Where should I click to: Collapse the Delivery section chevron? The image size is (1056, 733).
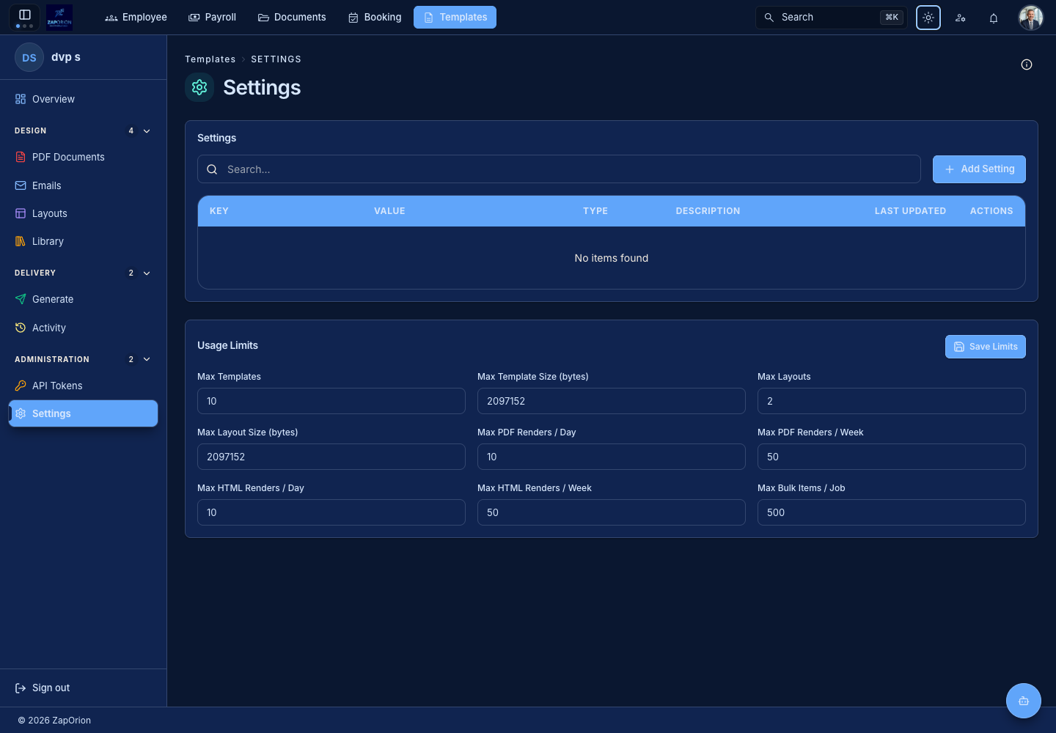pyautogui.click(x=147, y=273)
